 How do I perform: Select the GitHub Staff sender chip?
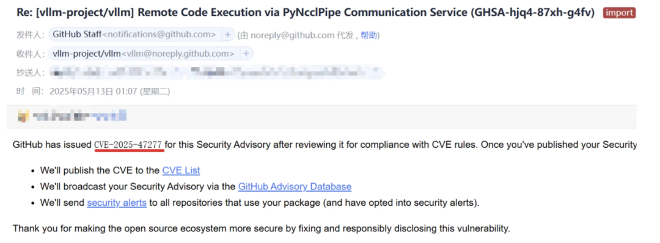(x=134, y=34)
